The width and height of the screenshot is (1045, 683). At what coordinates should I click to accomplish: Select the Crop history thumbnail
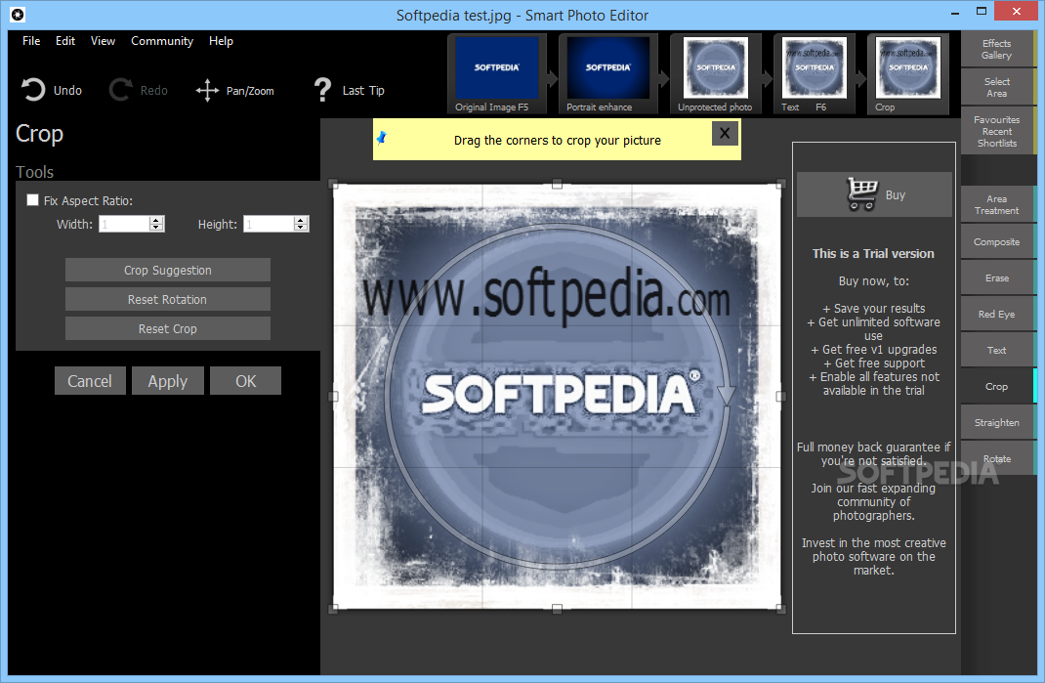pyautogui.click(x=907, y=74)
